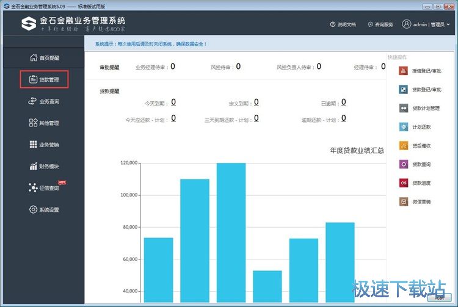Select the 贷款计划管理 shortcut icon
Screen dimensions: 458x307
point(404,108)
